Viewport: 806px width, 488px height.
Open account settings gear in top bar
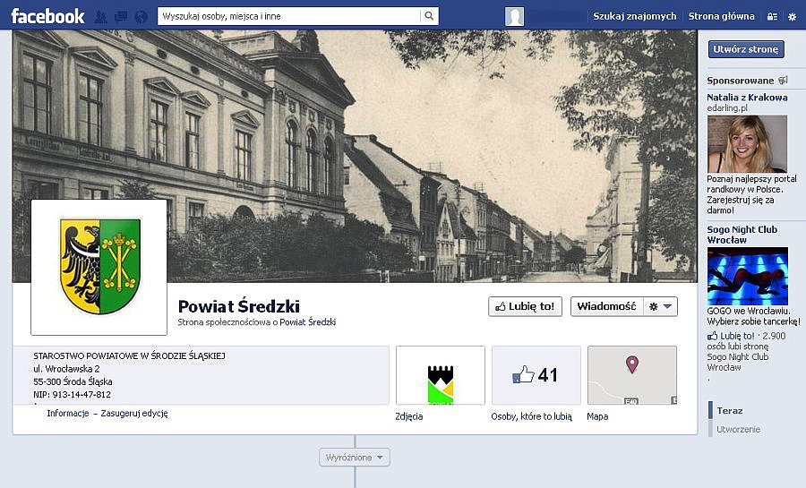793,16
